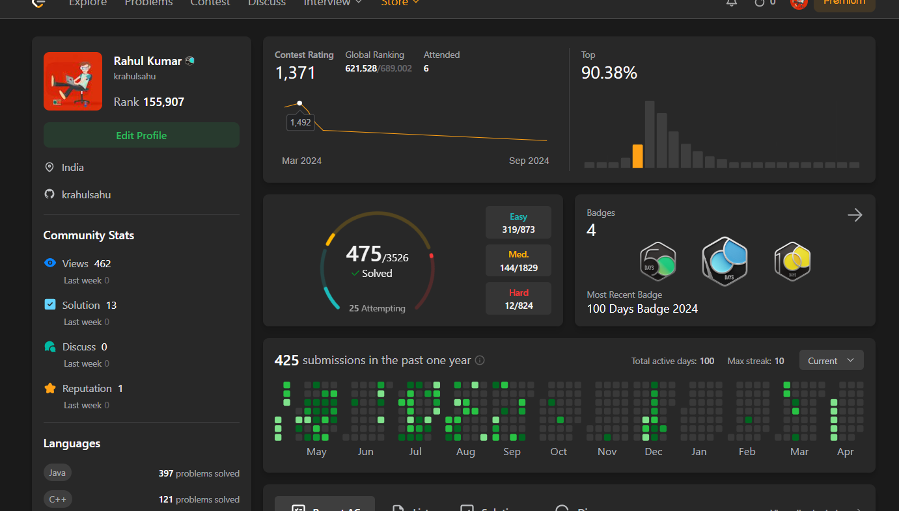Viewport: 899px width, 511px height.
Task: Click the Dec label under the heatmap
Action: point(654,452)
